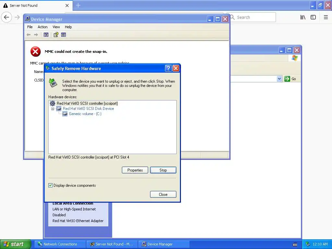This screenshot has width=332, height=249.
Task: Open the View menu in Device Manager
Action: 56,27
